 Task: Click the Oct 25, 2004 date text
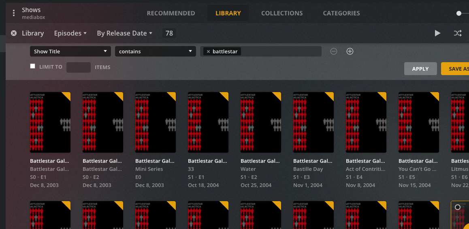click(x=256, y=185)
